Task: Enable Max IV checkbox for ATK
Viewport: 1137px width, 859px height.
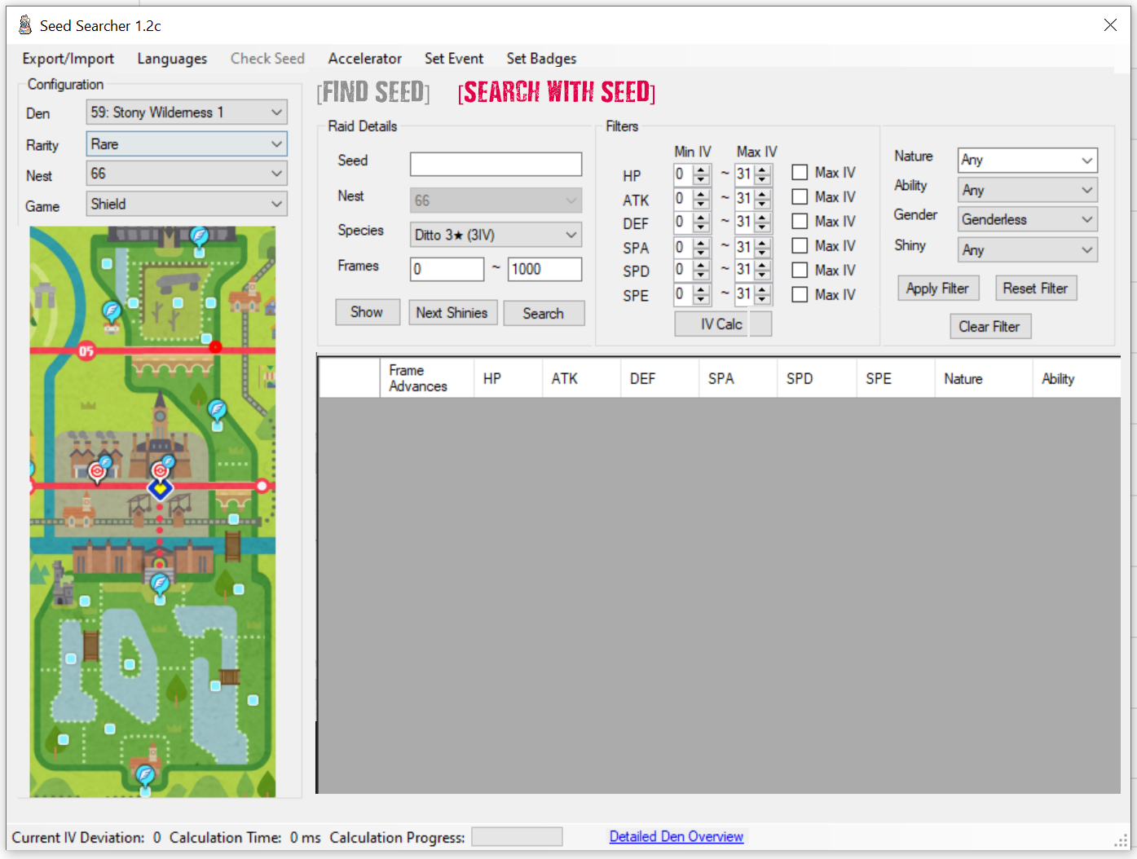Action: [x=800, y=197]
